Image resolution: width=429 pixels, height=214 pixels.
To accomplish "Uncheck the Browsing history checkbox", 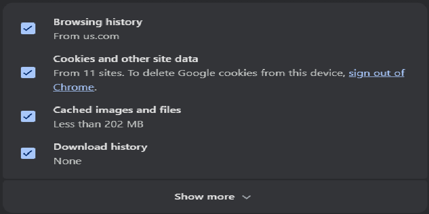I will [x=28, y=29].
